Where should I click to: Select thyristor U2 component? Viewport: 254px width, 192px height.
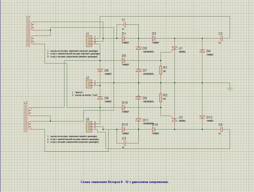pos(174,119)
